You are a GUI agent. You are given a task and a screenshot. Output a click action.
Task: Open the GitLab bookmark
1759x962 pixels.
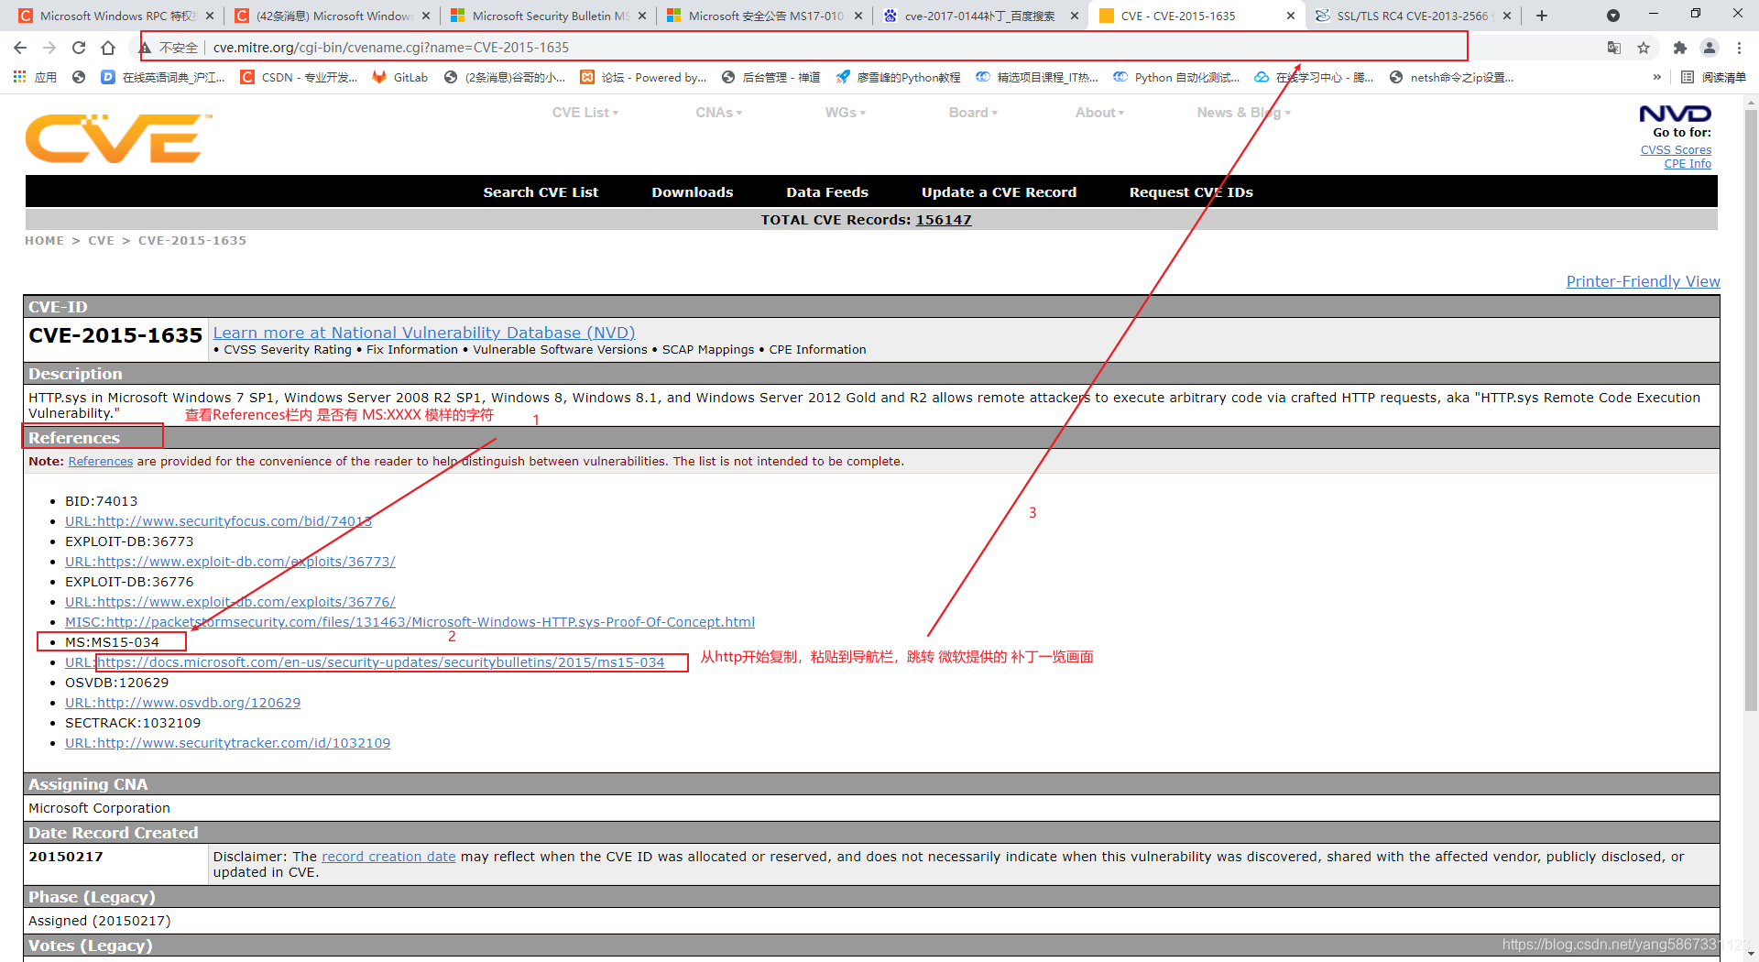click(400, 77)
